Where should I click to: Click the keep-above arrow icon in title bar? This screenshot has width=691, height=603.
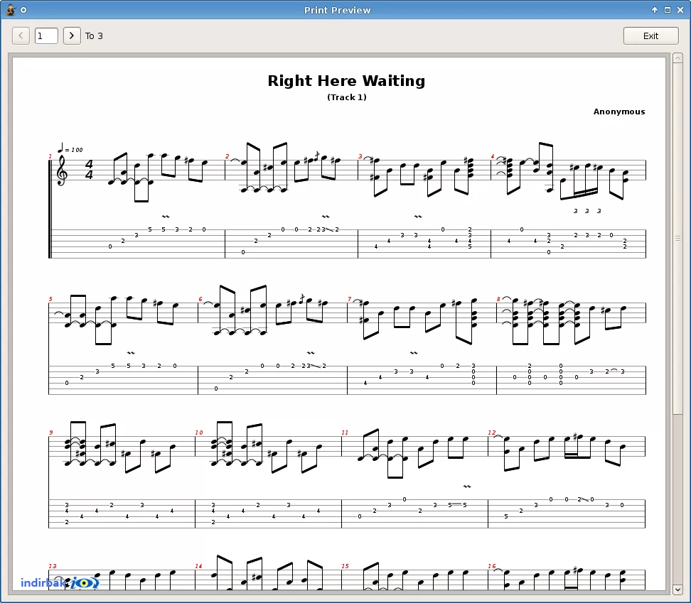(655, 10)
